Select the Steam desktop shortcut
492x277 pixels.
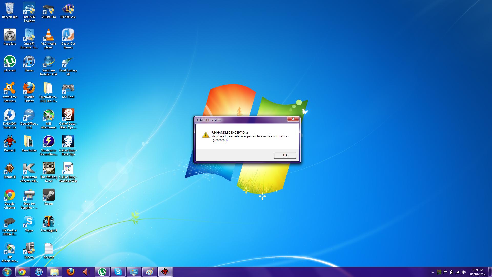coord(48,197)
